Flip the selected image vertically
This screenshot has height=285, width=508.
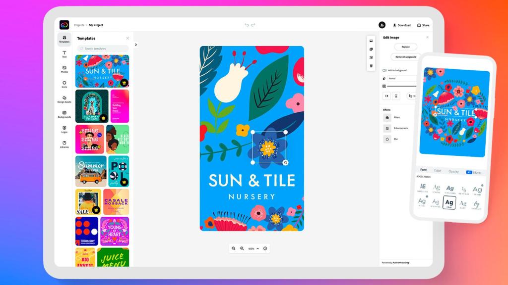pyautogui.click(x=396, y=95)
